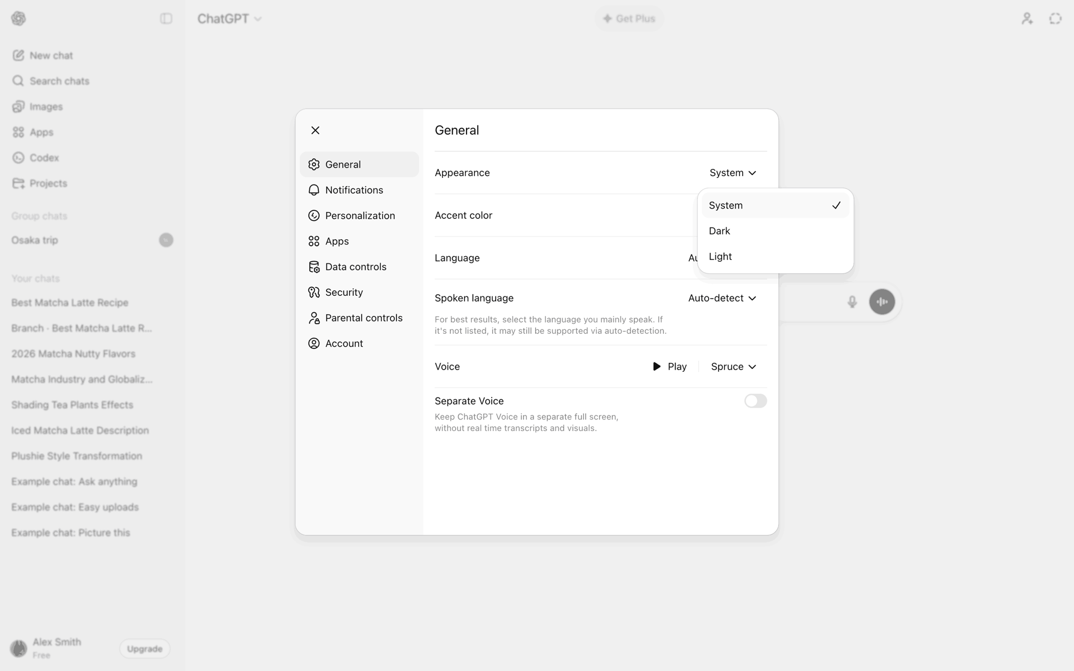
Task: Open the Plushie Style Transformation chat
Action: (x=92, y=456)
